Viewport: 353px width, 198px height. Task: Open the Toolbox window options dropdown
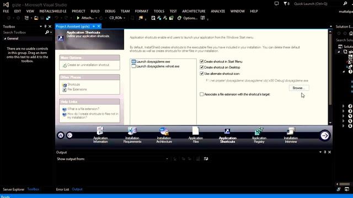click(x=41, y=26)
